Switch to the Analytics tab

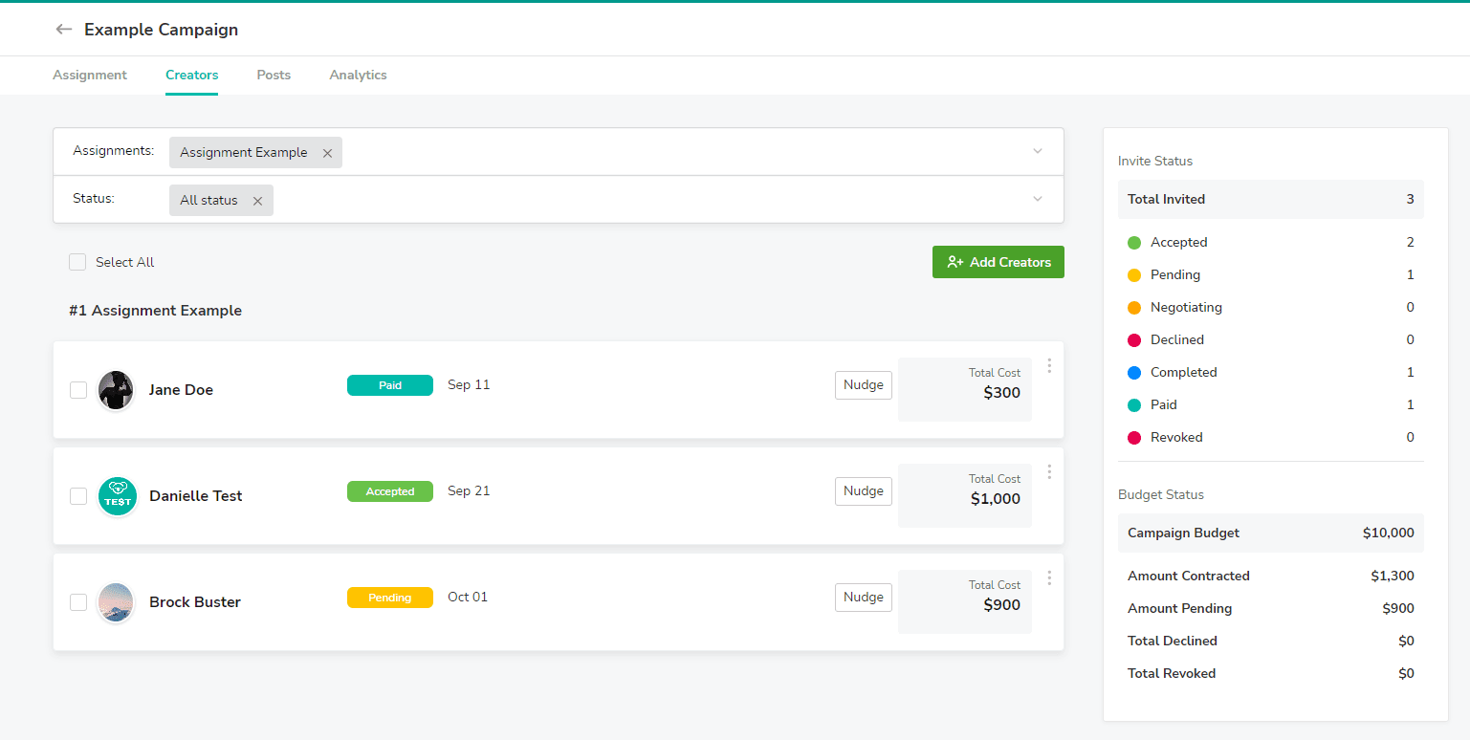point(358,75)
